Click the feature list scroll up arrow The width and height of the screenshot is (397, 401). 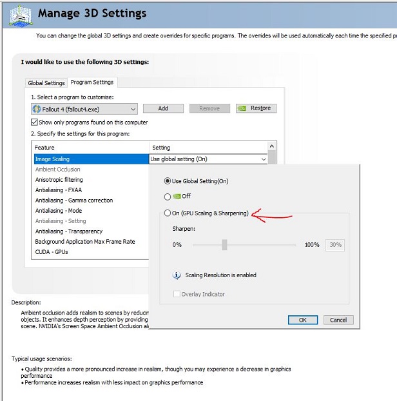coord(272,146)
